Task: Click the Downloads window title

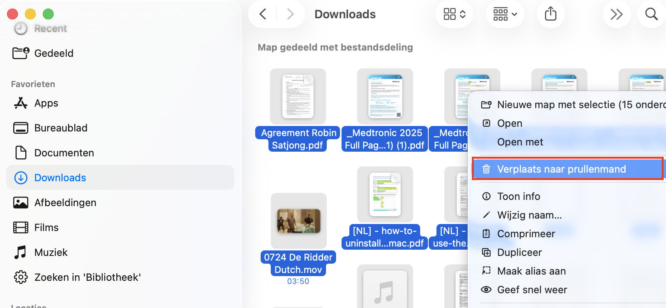Action: 345,14
